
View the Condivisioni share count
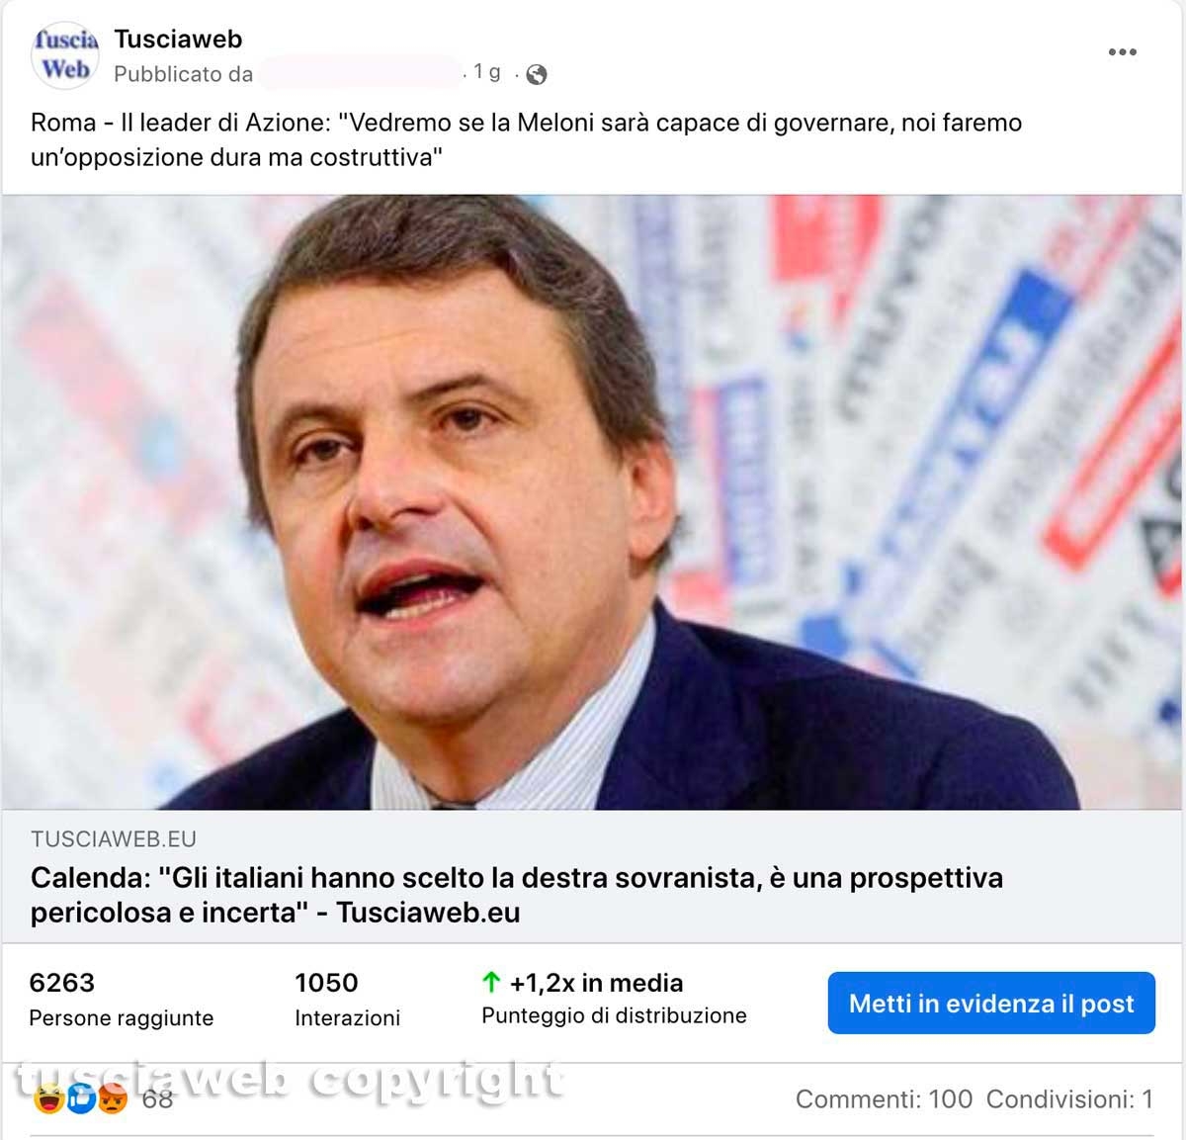click(1069, 1098)
